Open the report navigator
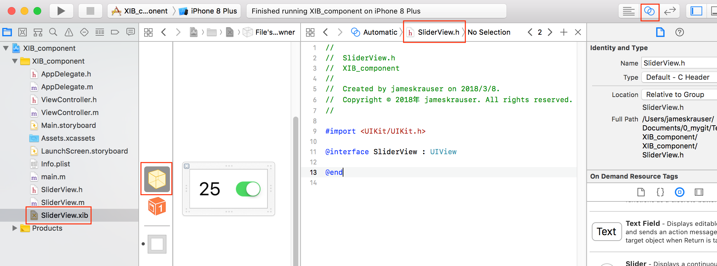The height and width of the screenshot is (266, 717). (x=131, y=32)
